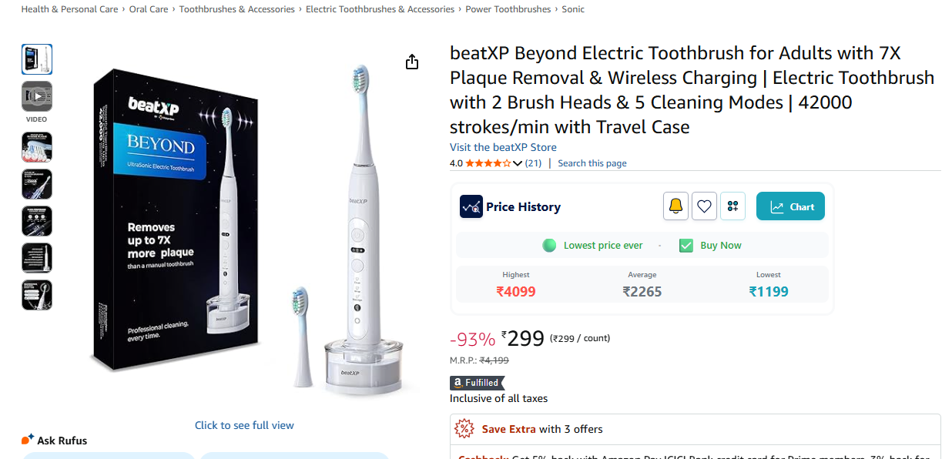Screen dimensions: 952x459
Task: Open the Chart price history button
Action: (x=790, y=206)
